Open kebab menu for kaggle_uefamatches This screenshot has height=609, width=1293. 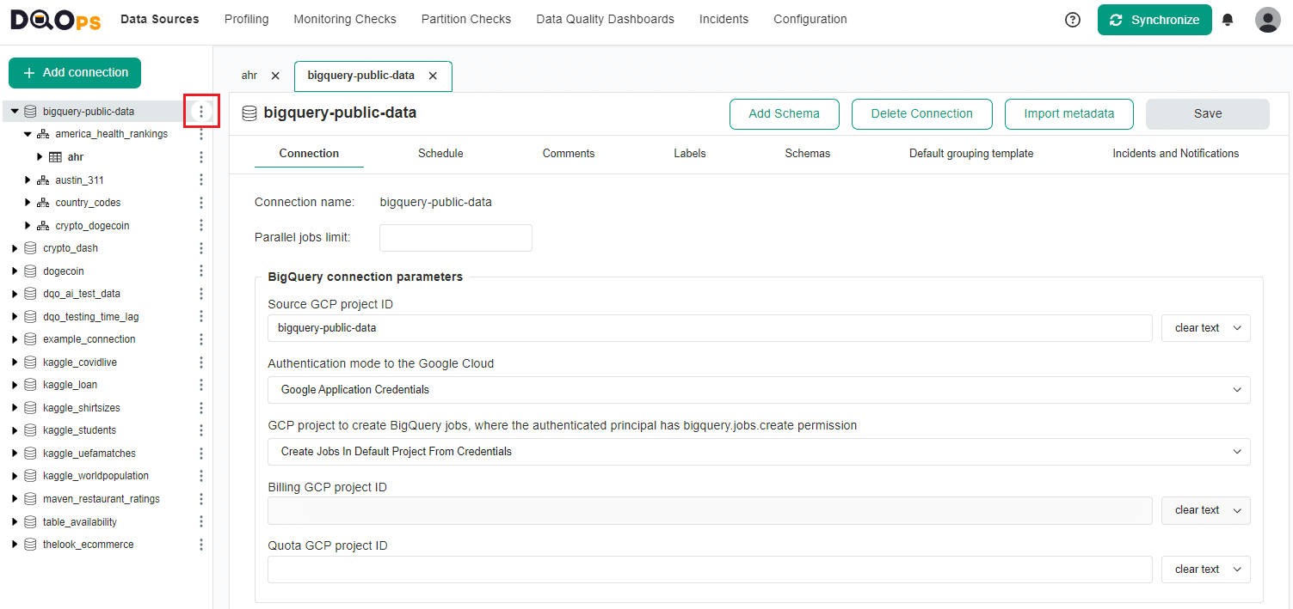[x=201, y=454]
